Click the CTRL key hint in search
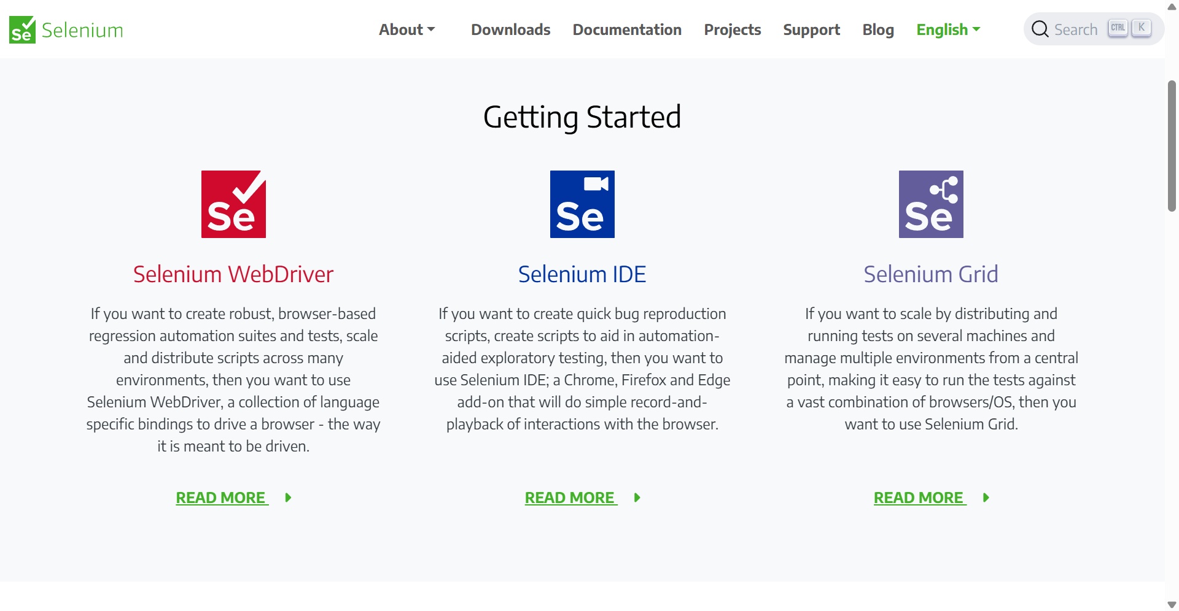 point(1118,28)
